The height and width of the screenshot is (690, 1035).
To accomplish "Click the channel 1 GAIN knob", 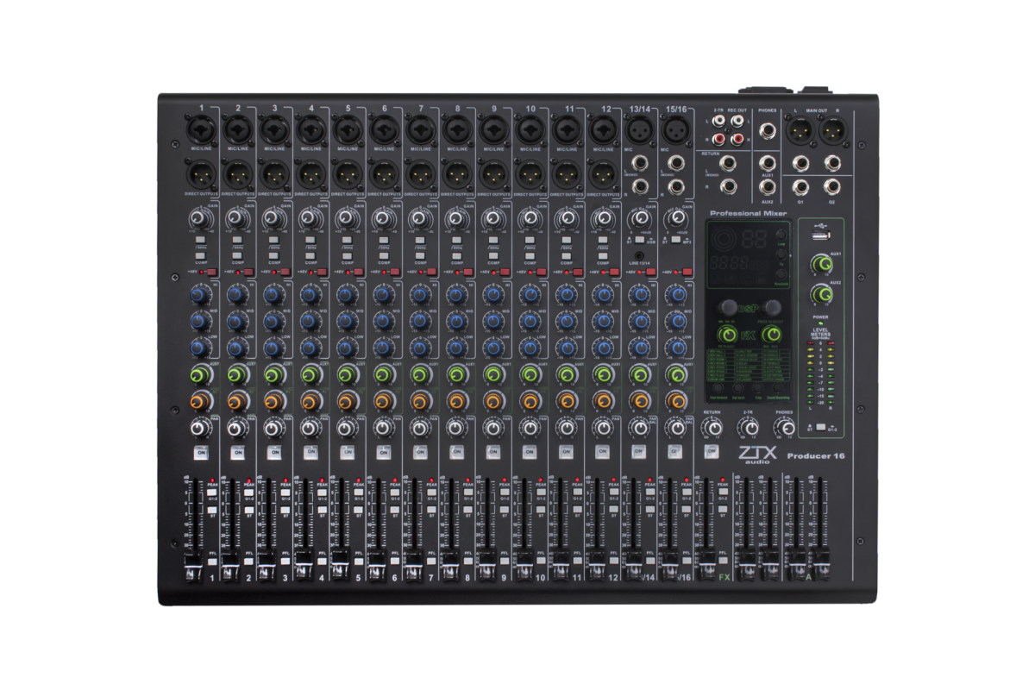I will tap(198, 219).
